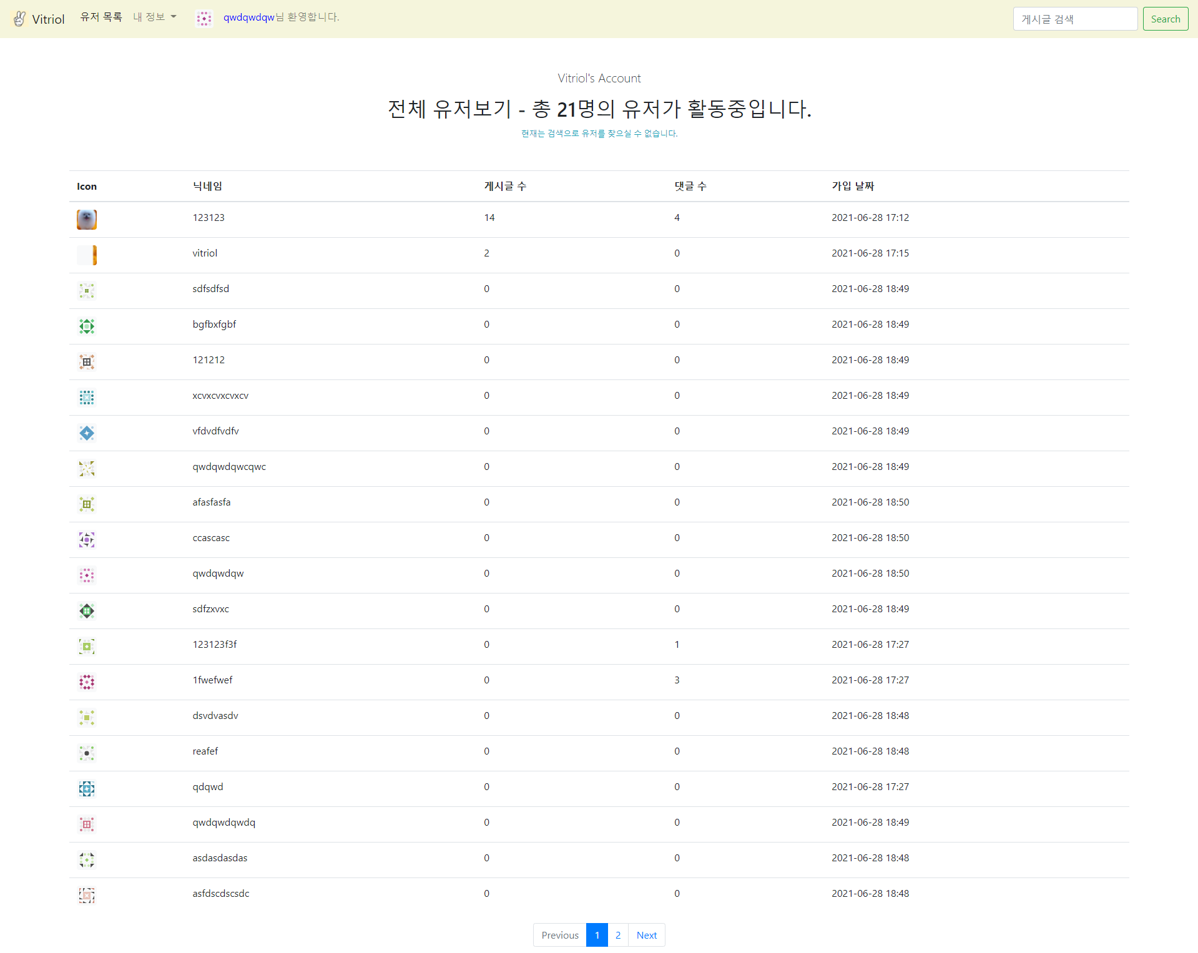1198x953 pixels.
Task: Click the 게시글 검색 search input field
Action: click(1074, 18)
